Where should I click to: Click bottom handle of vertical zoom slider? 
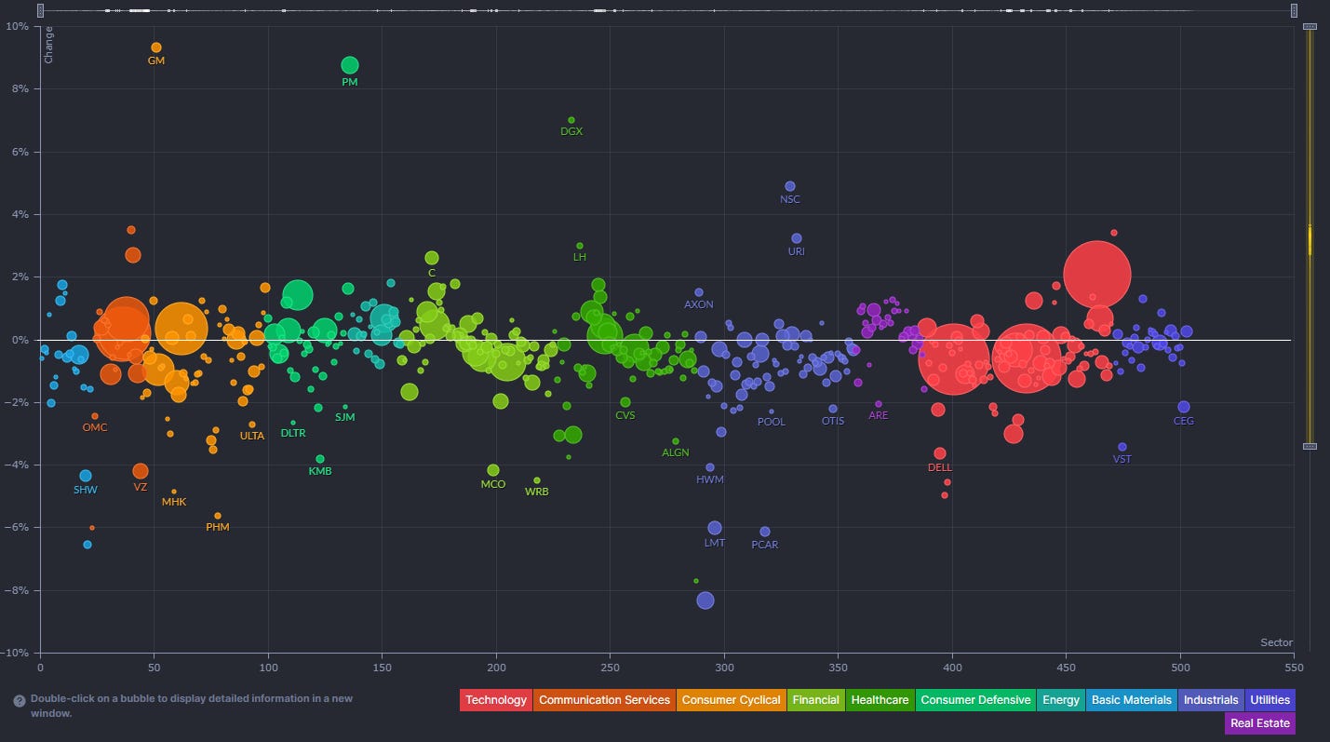(1310, 447)
